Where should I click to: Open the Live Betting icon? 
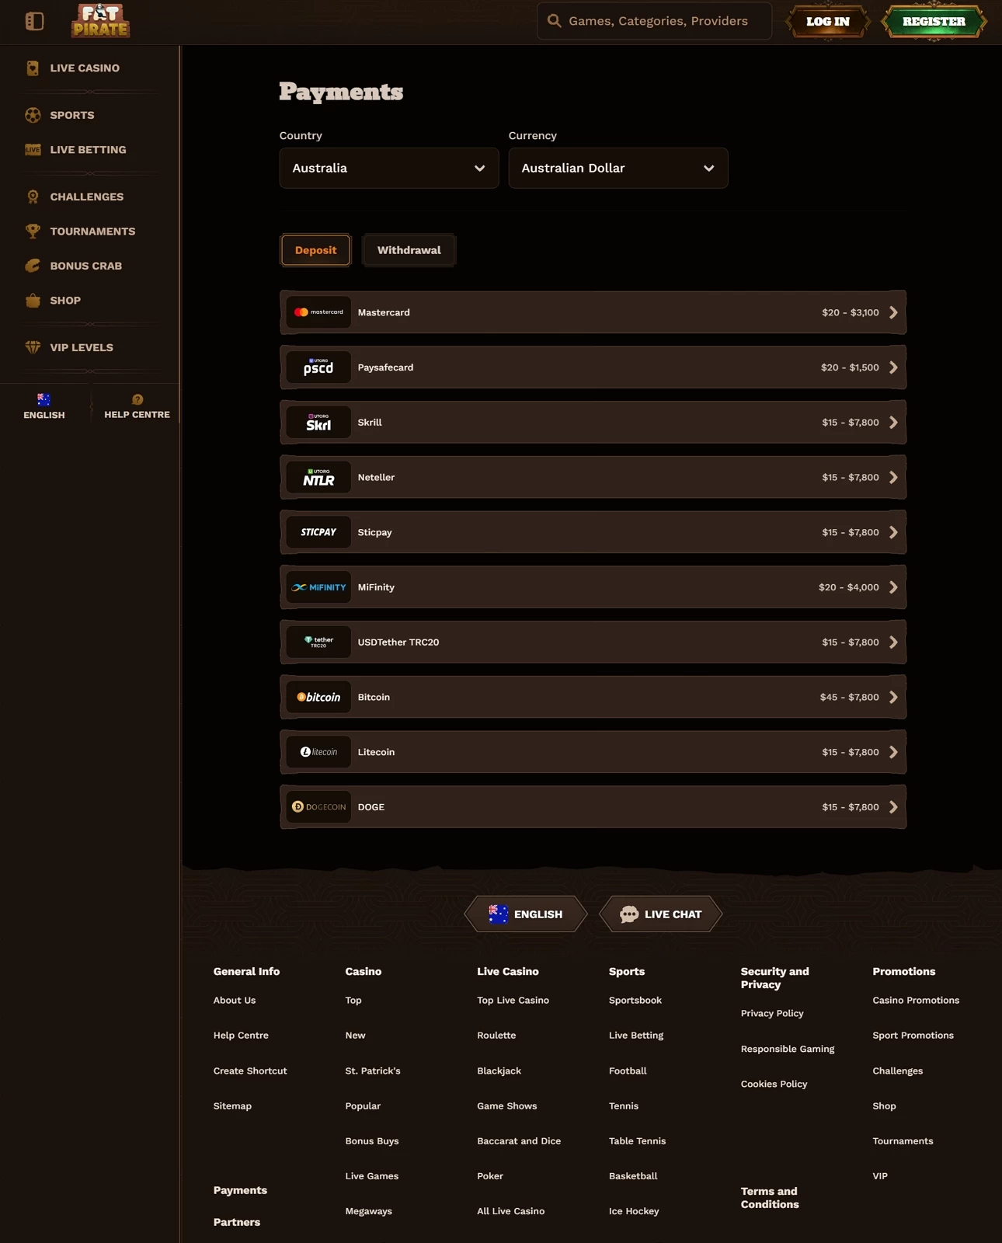33,150
